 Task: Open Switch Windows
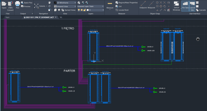pyautogui.click(x=176, y=6)
